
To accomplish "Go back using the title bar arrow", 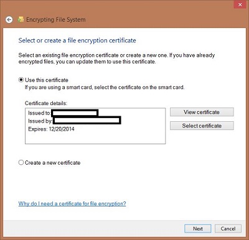I will [9, 20].
